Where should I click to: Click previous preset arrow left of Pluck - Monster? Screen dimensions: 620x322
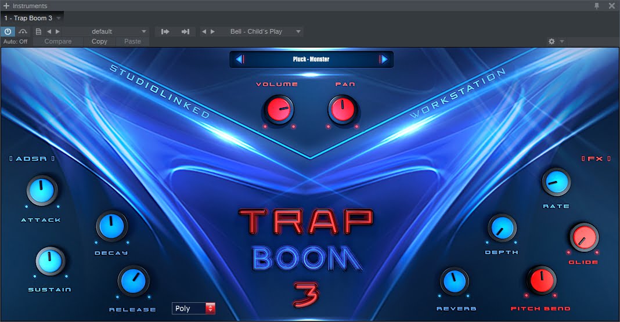click(239, 59)
